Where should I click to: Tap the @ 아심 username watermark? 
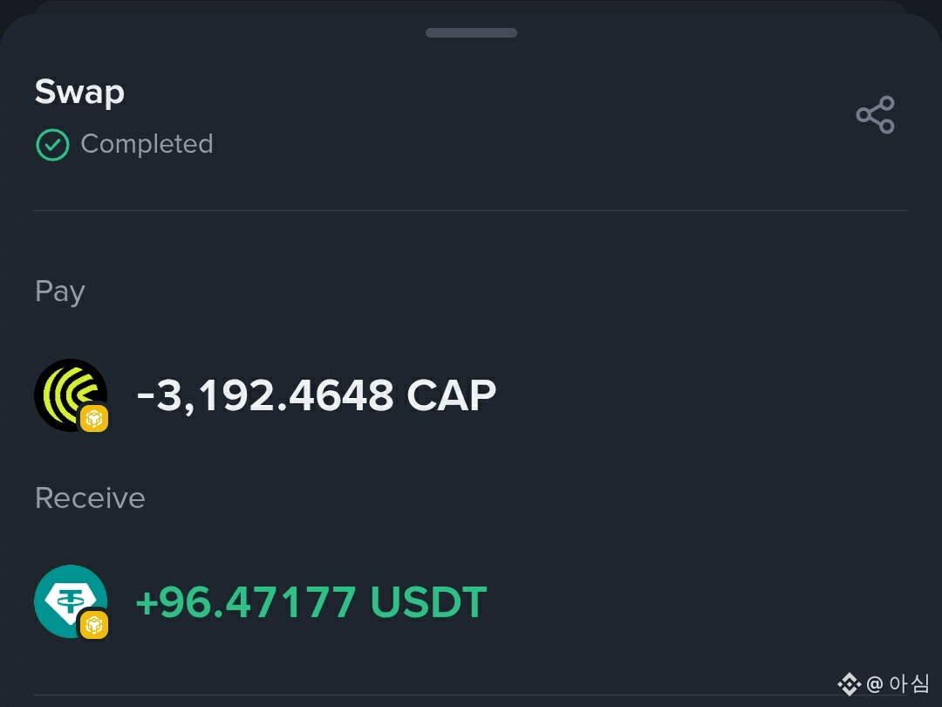[x=898, y=683]
